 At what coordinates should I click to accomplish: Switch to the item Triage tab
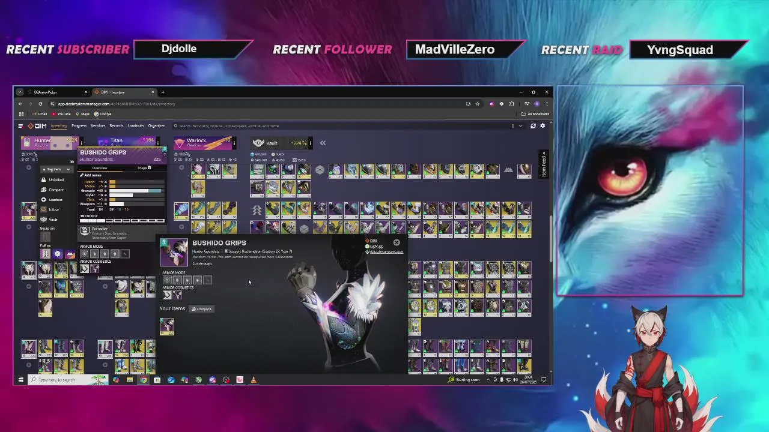point(144,168)
